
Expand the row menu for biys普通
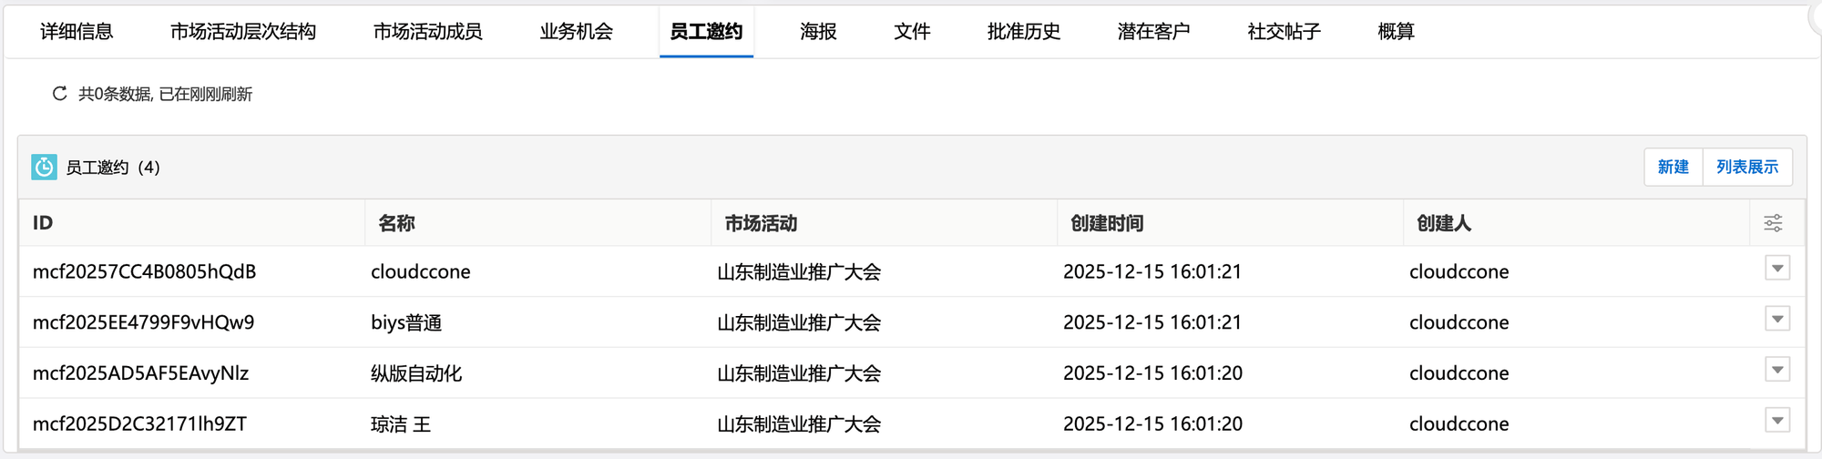[x=1776, y=320]
